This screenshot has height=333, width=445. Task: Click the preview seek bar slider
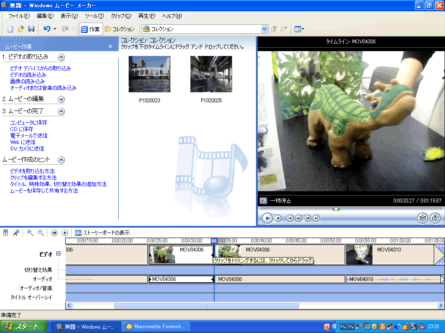[336, 209]
